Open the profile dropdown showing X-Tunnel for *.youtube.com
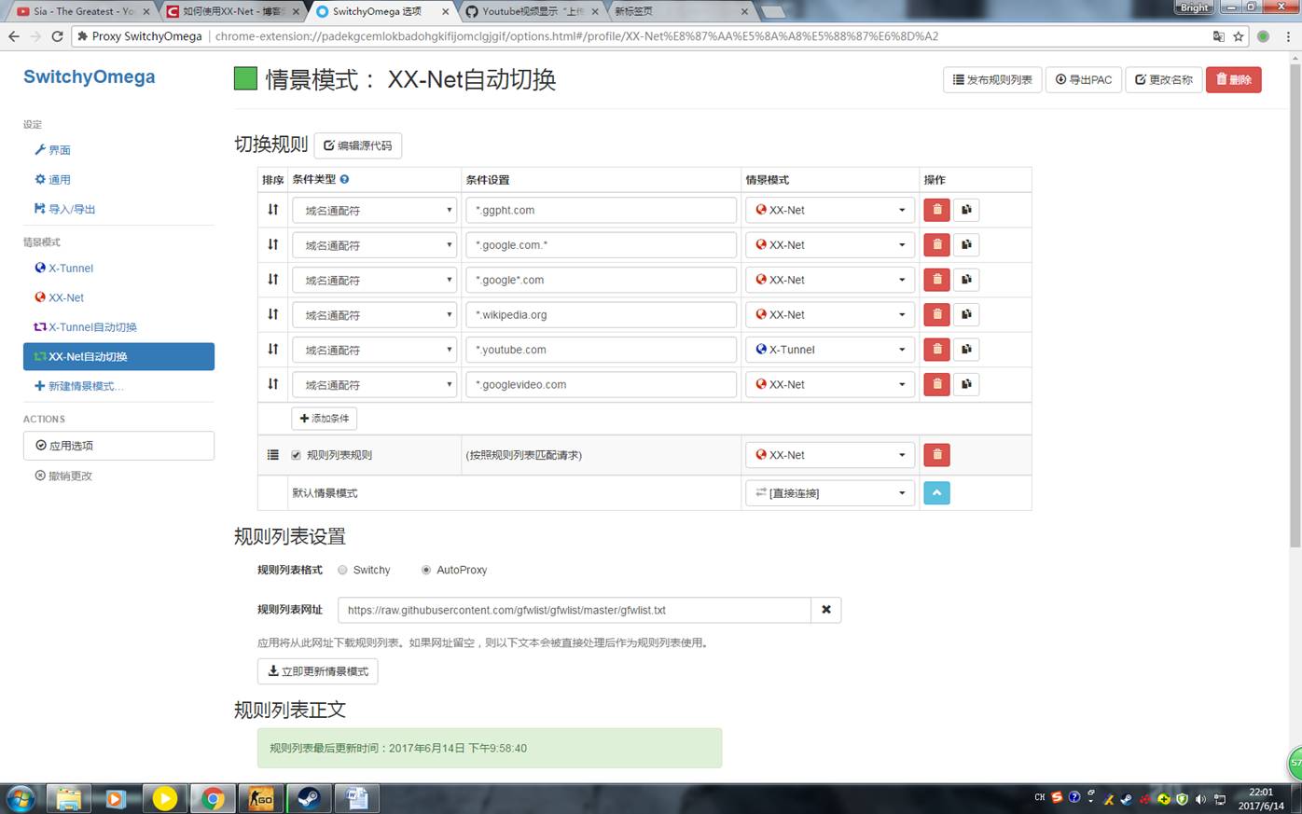 click(828, 349)
